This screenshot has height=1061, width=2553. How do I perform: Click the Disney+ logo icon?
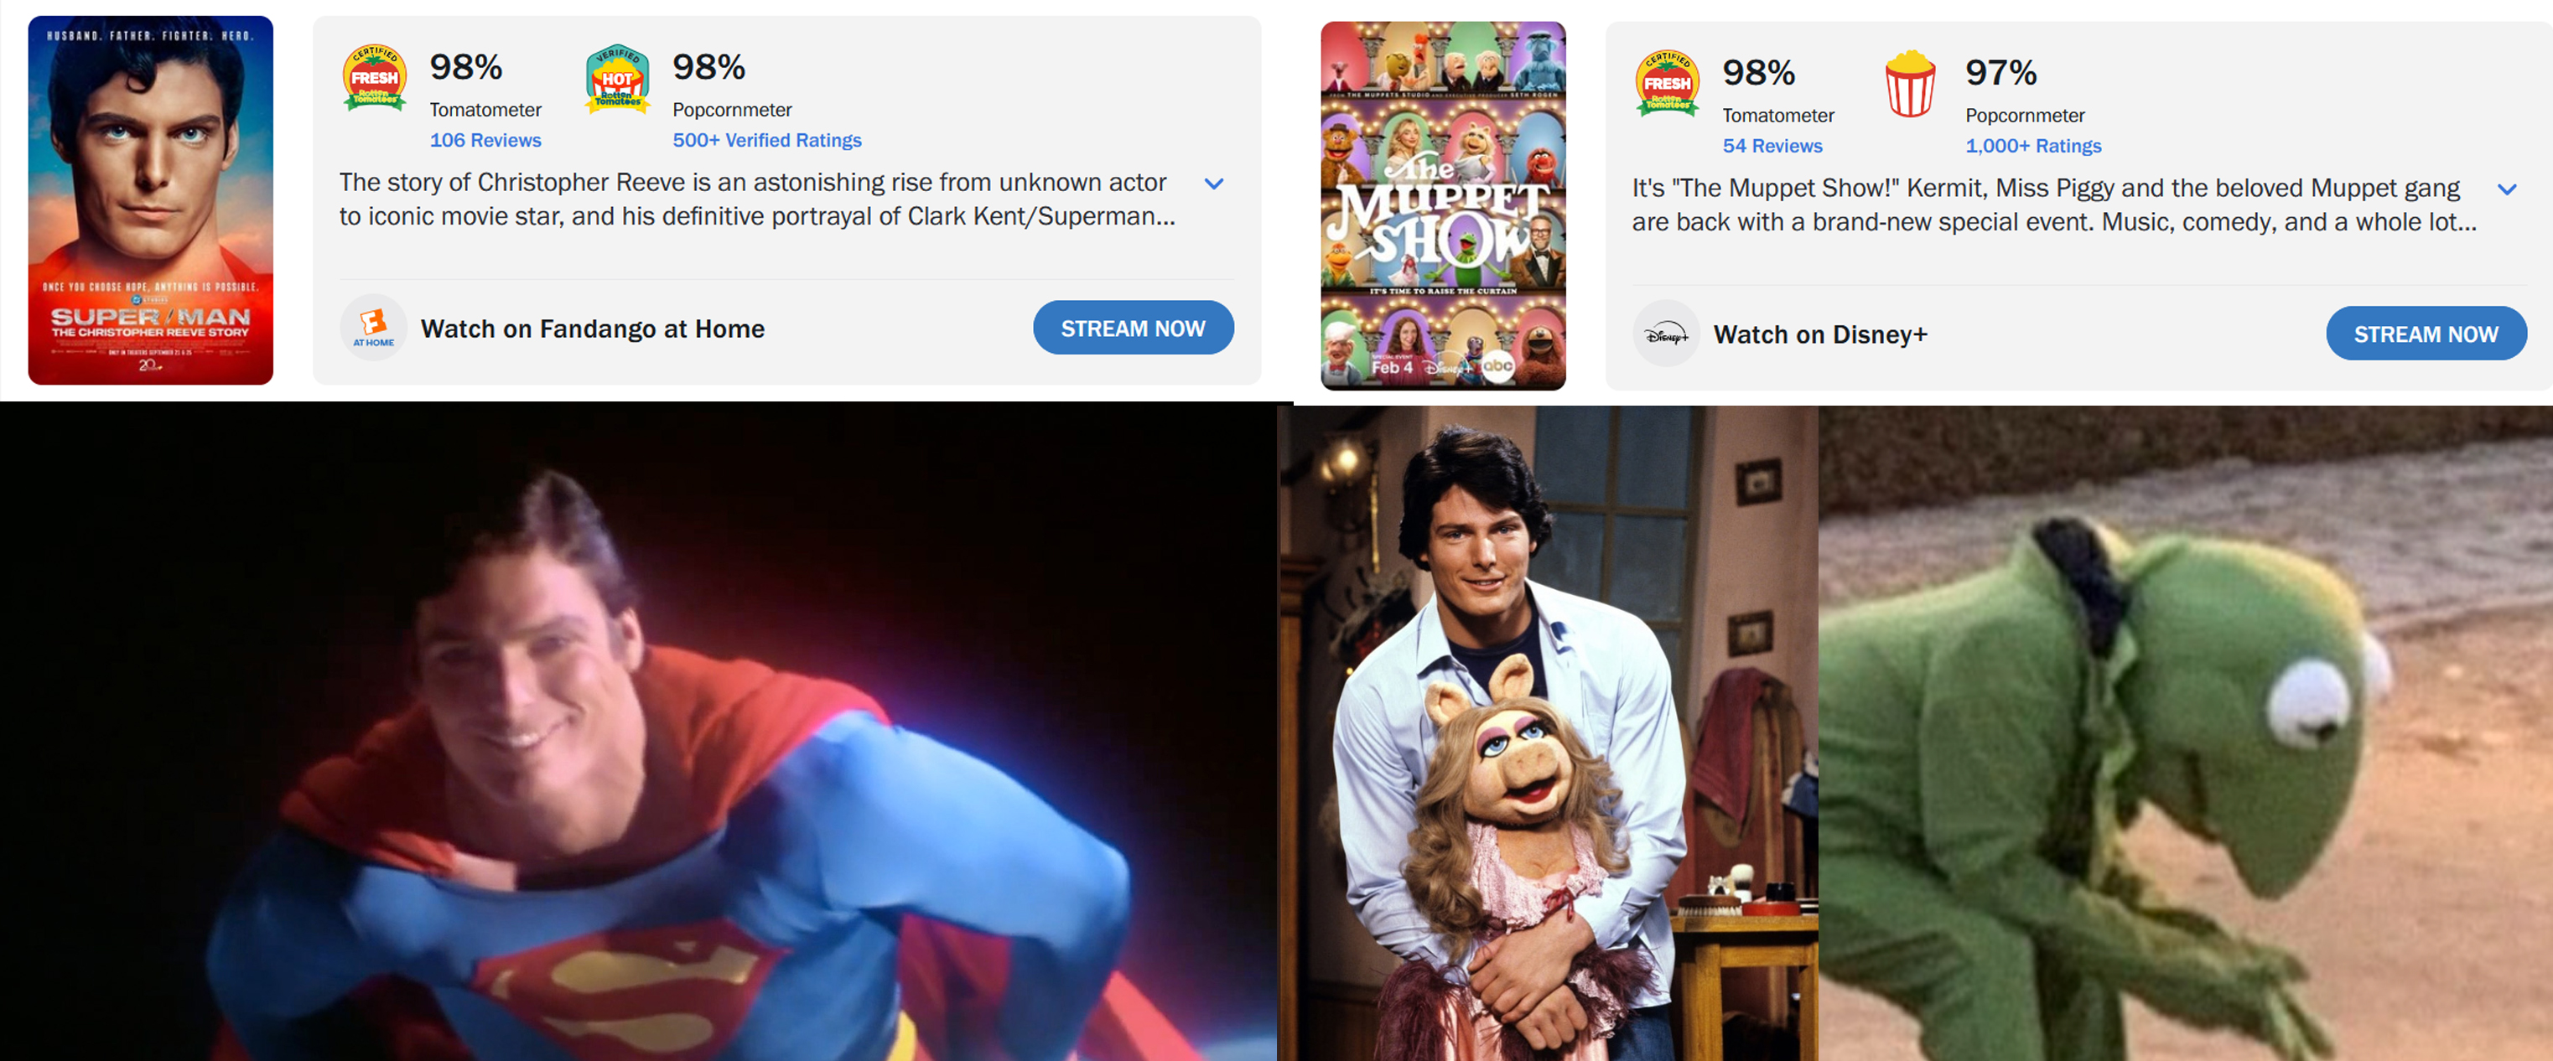(x=1666, y=334)
